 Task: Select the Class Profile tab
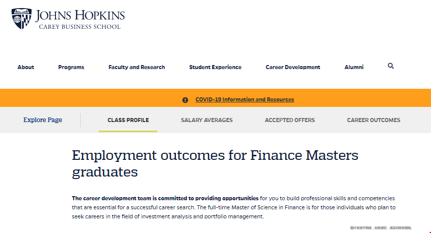click(x=128, y=120)
